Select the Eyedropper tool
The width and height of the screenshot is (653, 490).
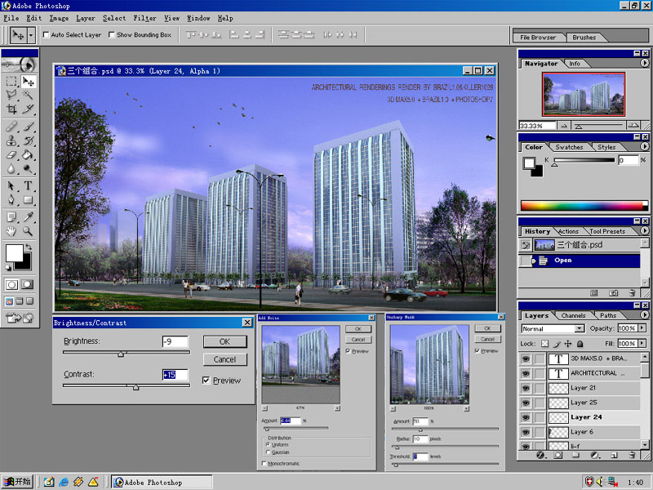click(28, 216)
